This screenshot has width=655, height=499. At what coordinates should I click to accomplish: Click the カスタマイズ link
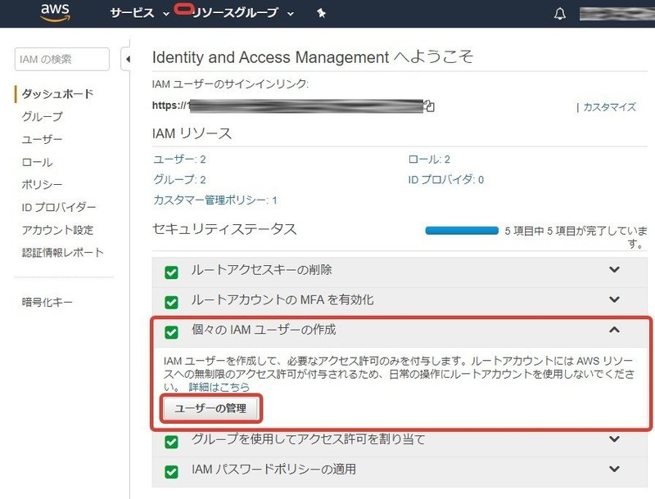pos(609,107)
